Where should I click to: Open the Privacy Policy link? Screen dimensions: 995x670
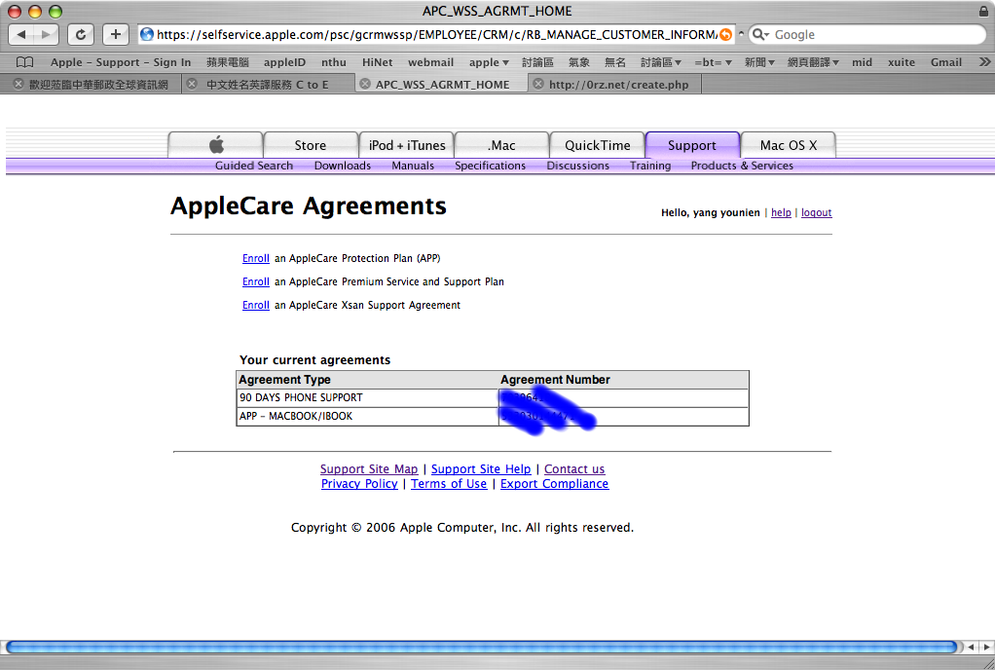click(359, 483)
